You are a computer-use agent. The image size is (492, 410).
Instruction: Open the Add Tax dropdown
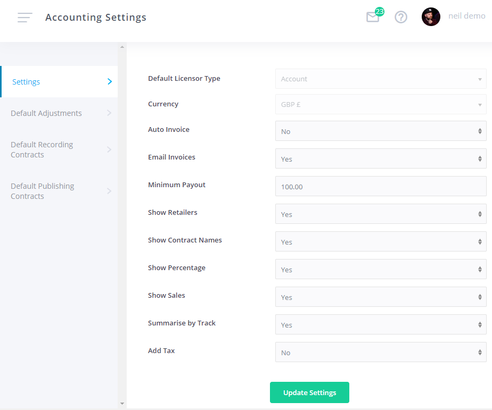[380, 352]
